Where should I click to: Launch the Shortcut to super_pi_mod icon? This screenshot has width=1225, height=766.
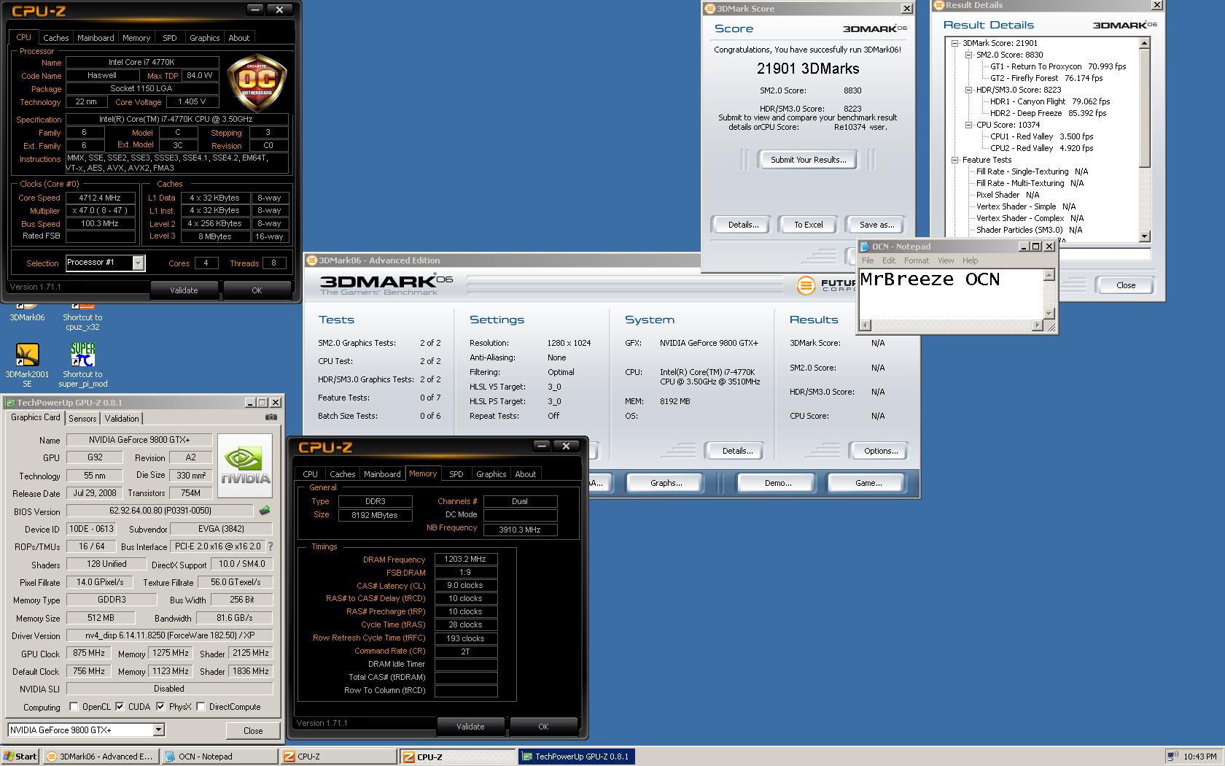pyautogui.click(x=82, y=364)
